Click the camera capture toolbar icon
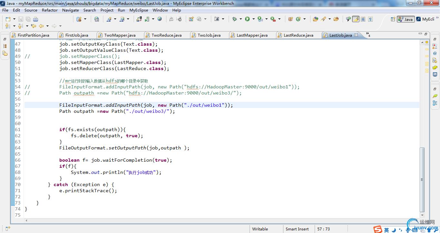The height and width of the screenshot is (233, 440). [x=217, y=19]
